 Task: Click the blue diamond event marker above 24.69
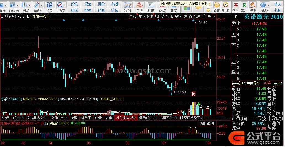(x=193, y=20)
